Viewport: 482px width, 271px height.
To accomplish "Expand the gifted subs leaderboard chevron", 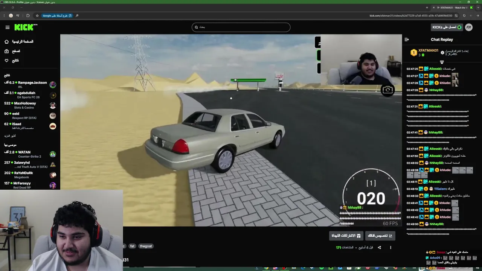I will coord(442,62).
